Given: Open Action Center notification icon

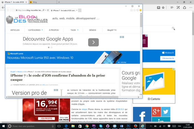Looking at the screenshot, I should (169, 126).
